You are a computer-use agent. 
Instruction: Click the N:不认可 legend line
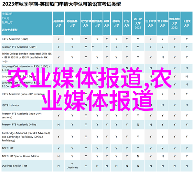point(7,23)
